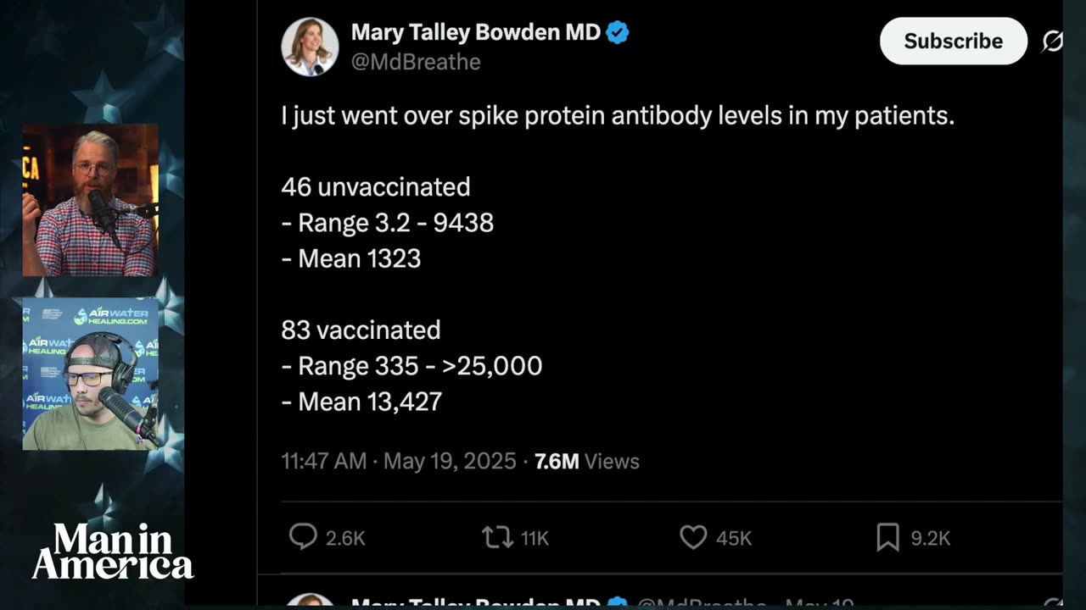
Task: Open Mary Talley Bowden's profile avatar
Action: (310, 47)
